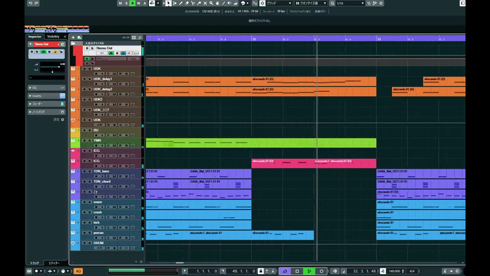Switch to the Visibility tab

click(54, 37)
